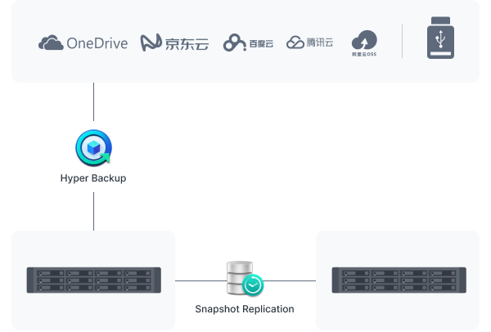The image size is (491, 332).
Task: Click the green clock badge on Snapshot icon
Action: (x=253, y=285)
